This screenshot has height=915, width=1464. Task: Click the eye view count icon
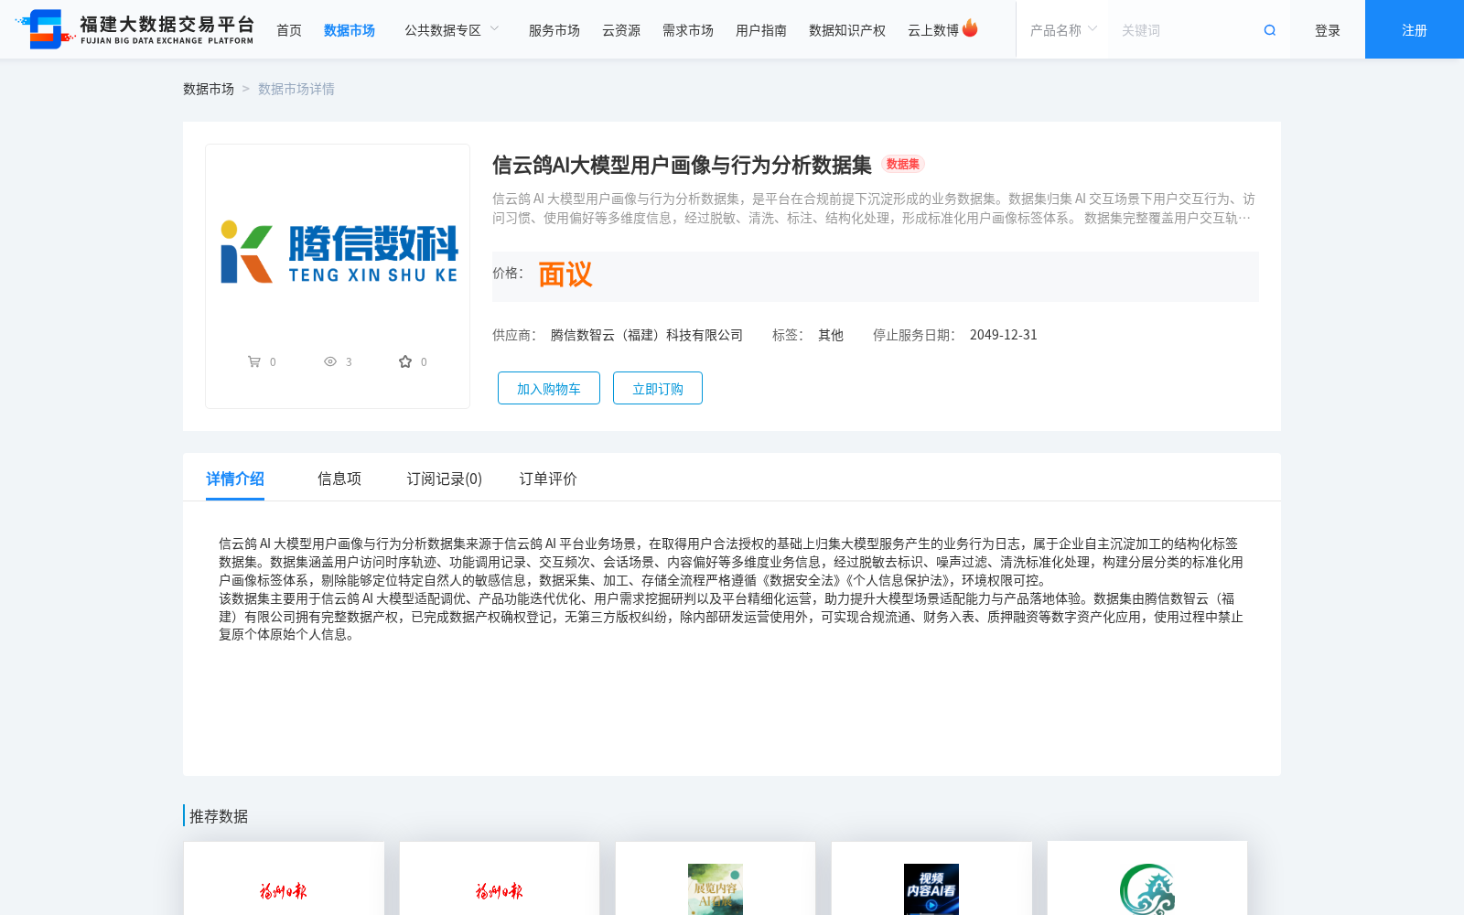tap(330, 361)
